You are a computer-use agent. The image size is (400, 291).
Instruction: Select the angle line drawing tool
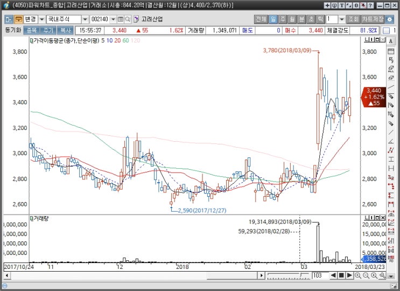[391, 141]
